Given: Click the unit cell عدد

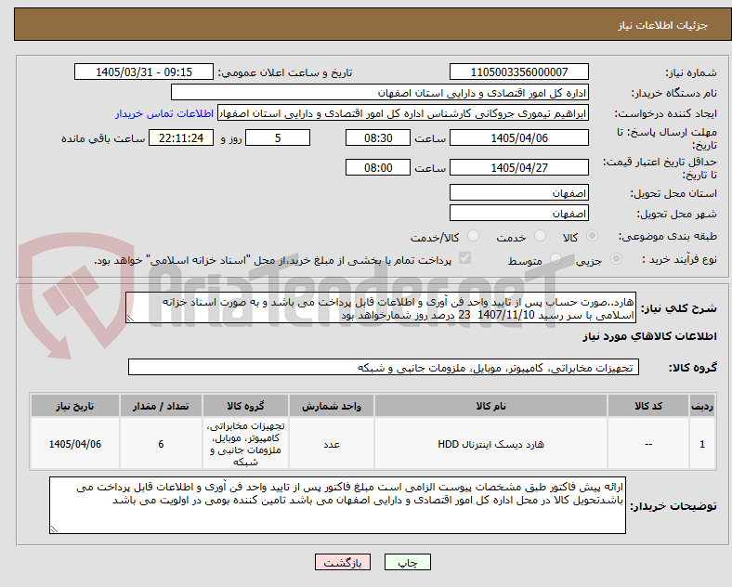Looking at the screenshot, I should click(332, 444).
